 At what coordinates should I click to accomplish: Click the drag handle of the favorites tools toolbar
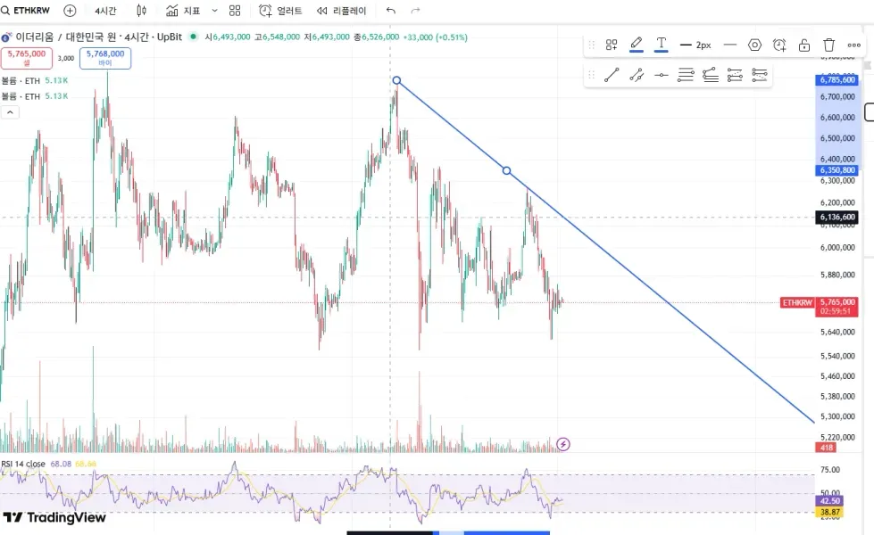click(x=592, y=75)
